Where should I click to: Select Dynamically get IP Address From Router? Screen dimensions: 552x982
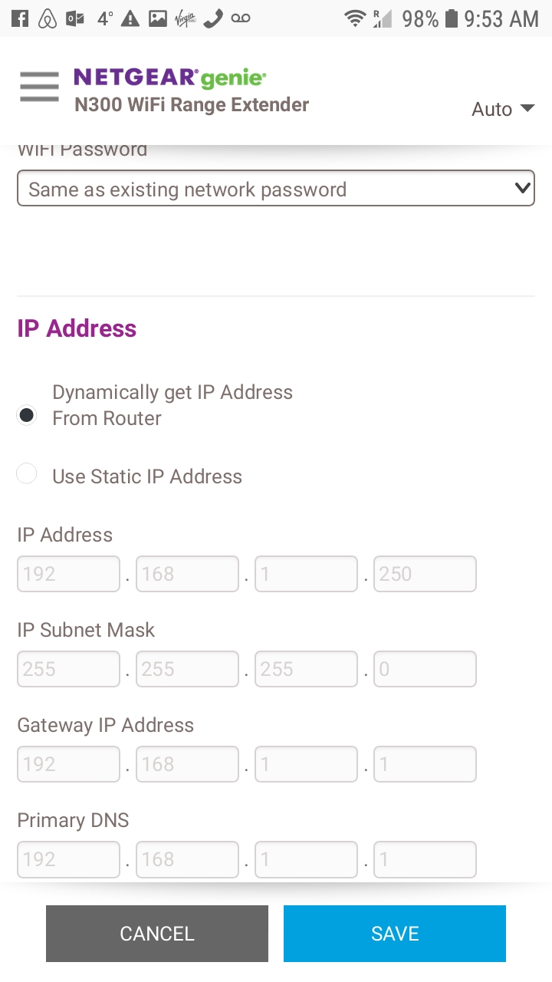[26, 414]
